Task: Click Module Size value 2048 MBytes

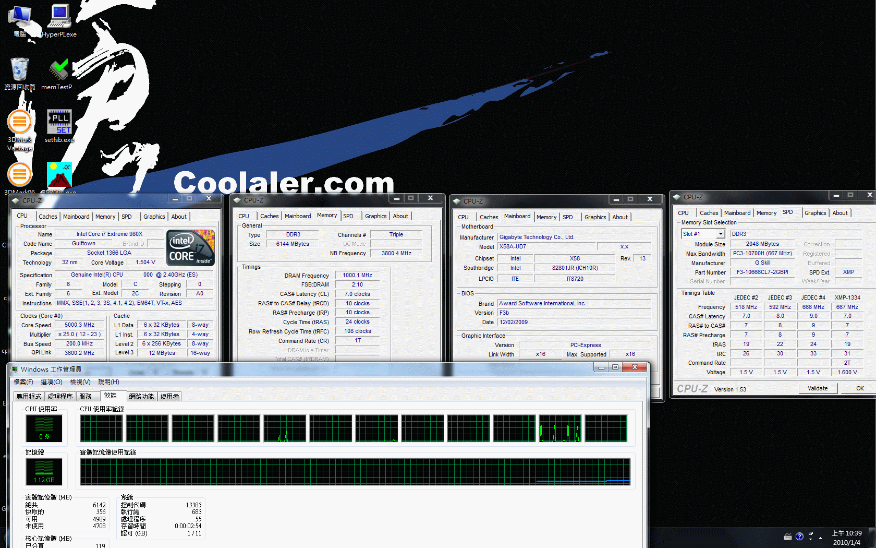Action: click(762, 244)
